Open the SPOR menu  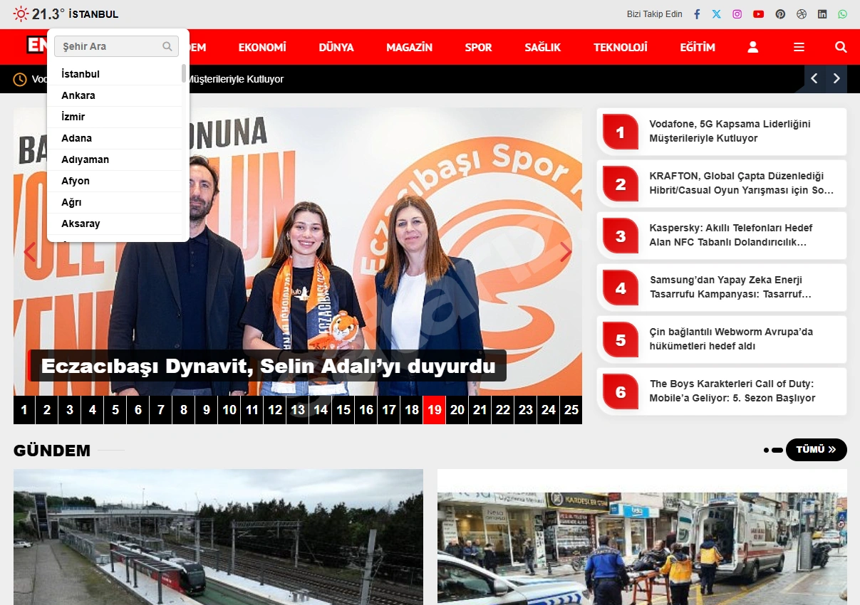(478, 47)
